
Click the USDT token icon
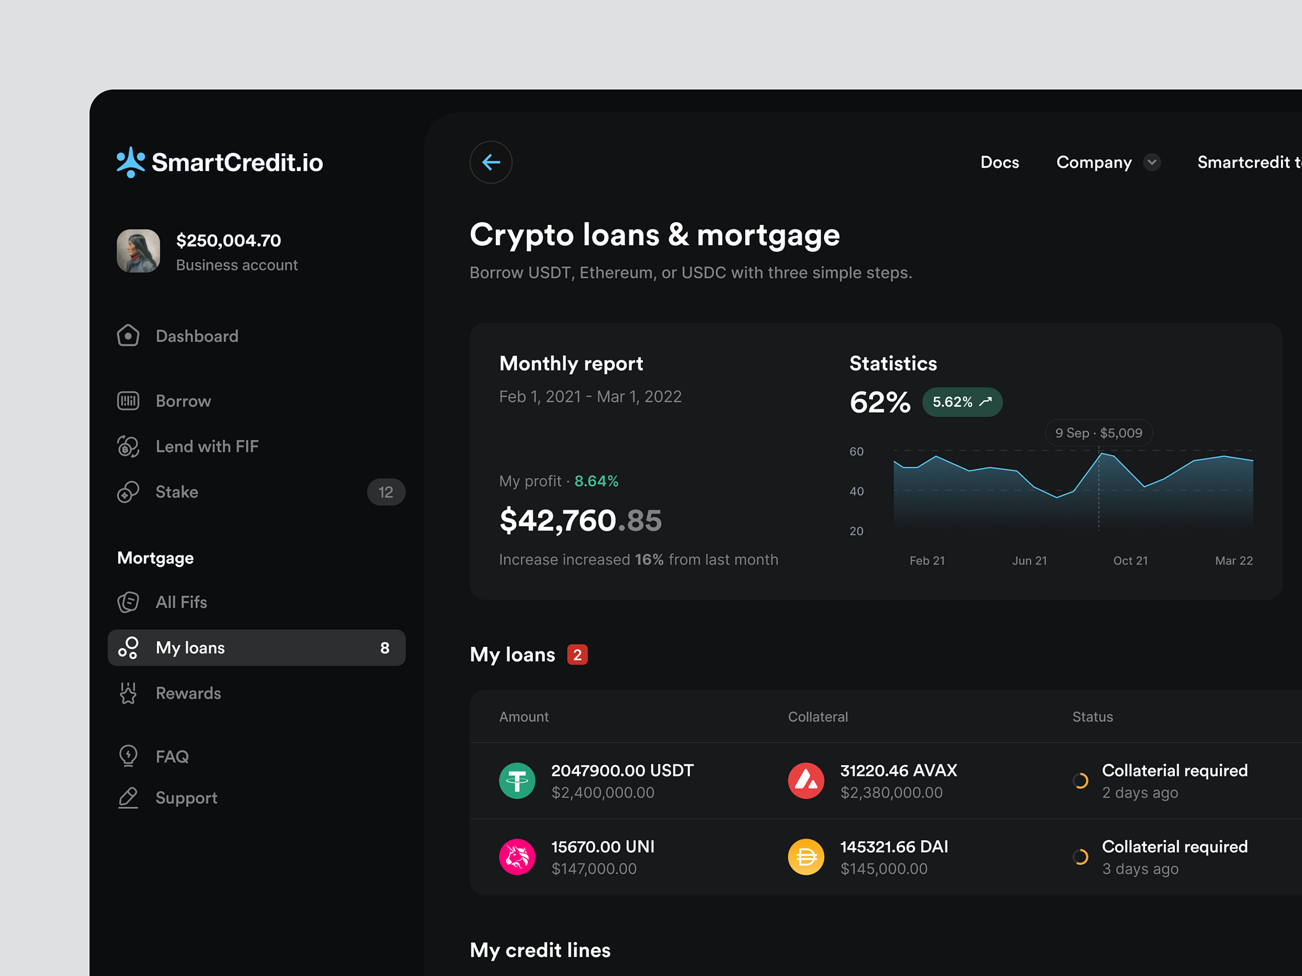pos(517,780)
